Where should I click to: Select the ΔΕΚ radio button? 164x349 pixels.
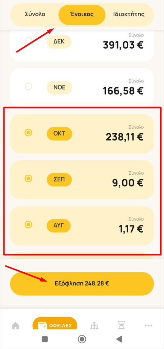tap(28, 41)
